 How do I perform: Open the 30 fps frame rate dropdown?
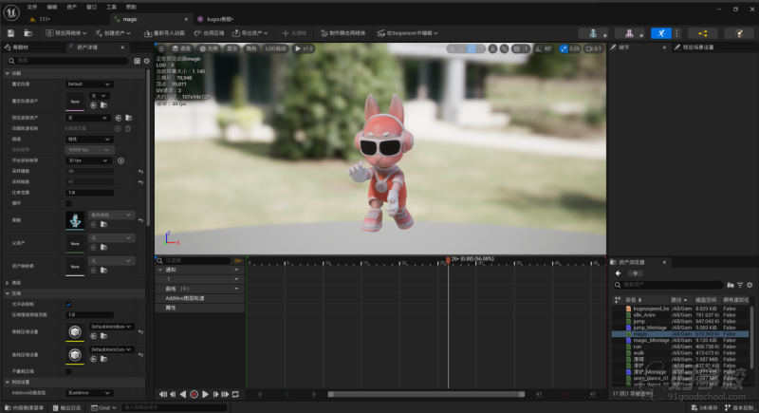88,160
